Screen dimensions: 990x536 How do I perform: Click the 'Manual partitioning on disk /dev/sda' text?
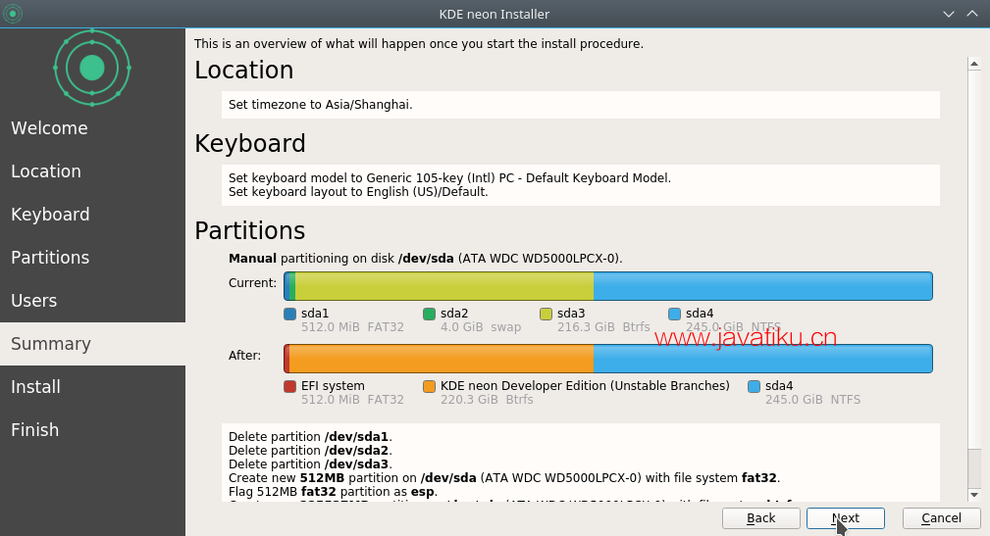coord(426,259)
